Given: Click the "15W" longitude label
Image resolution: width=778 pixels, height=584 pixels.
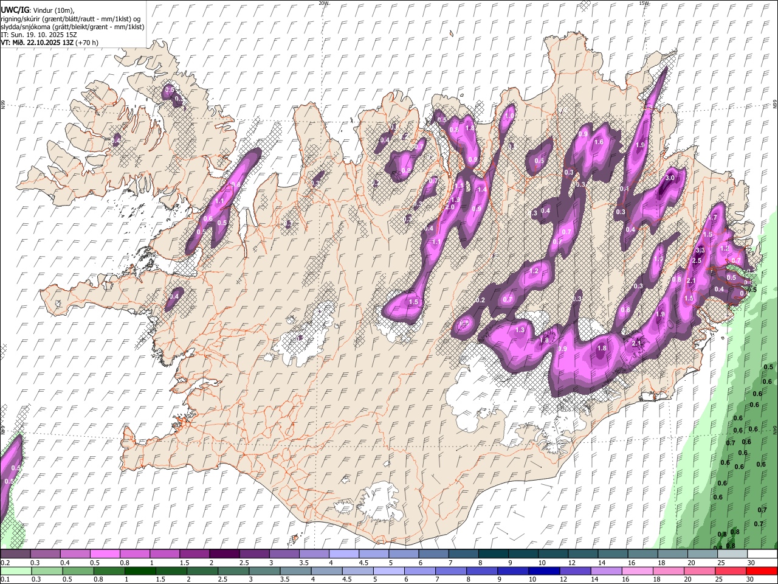Looking at the screenshot, I should (644, 3).
